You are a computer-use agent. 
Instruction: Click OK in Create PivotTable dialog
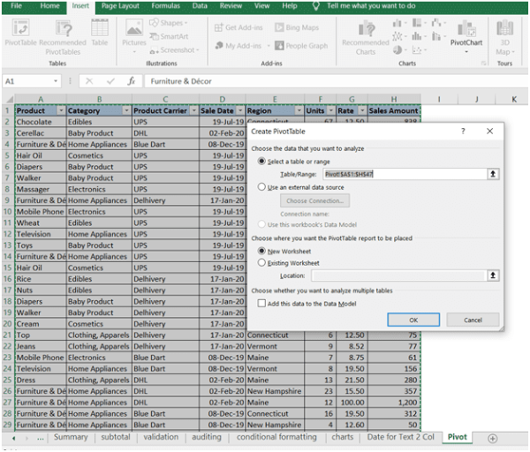pyautogui.click(x=413, y=320)
